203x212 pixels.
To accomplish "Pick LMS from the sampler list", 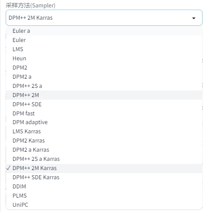I will click(x=104, y=49).
